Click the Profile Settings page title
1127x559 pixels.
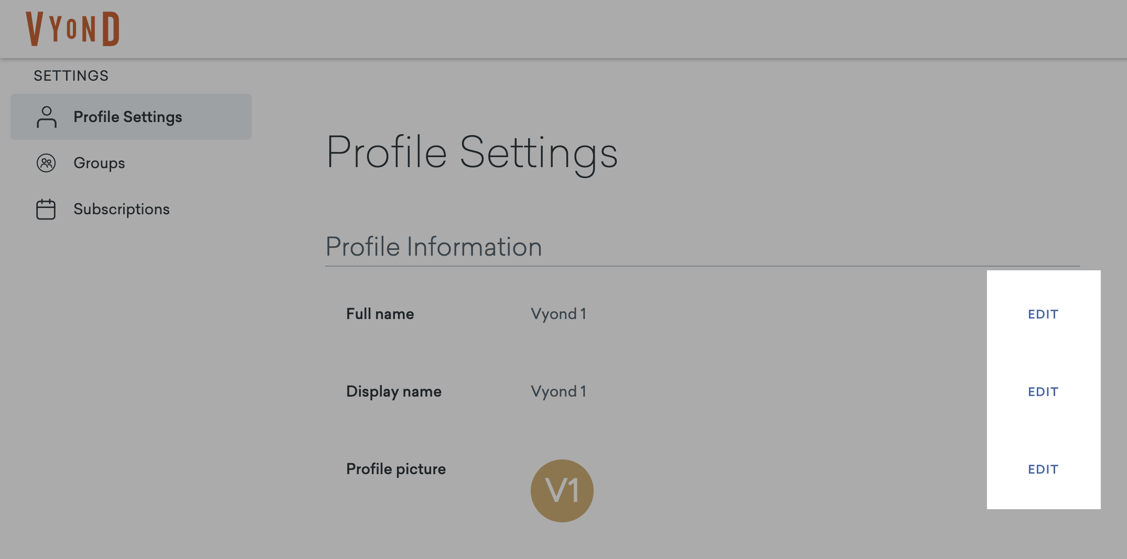(473, 152)
